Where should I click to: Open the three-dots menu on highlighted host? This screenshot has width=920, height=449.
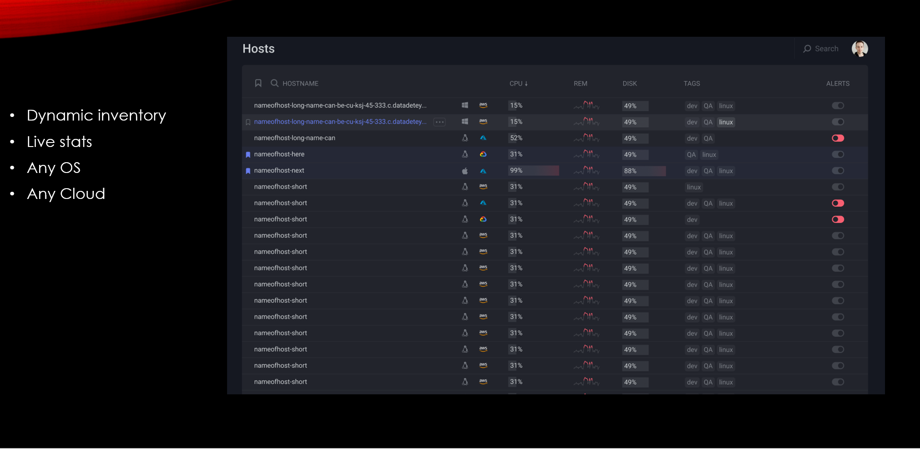(439, 122)
